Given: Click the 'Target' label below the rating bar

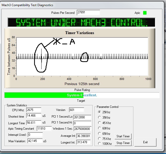Looking at the screenshot, I should pos(81,101).
